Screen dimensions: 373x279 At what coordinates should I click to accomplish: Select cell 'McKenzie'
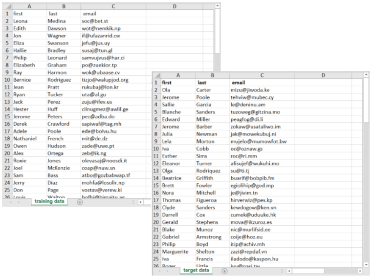(x=64, y=168)
